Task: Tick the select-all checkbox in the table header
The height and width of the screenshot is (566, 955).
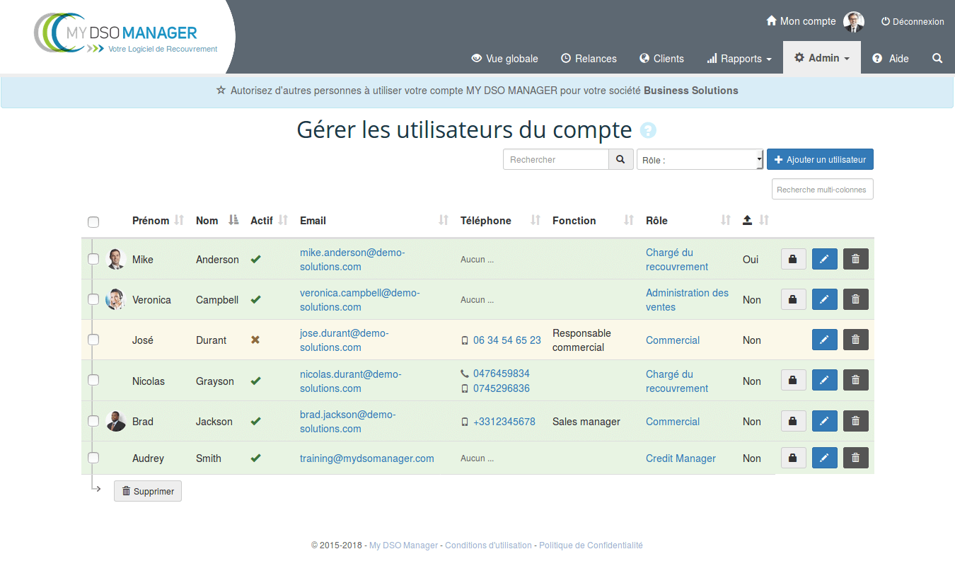Action: pos(93,222)
